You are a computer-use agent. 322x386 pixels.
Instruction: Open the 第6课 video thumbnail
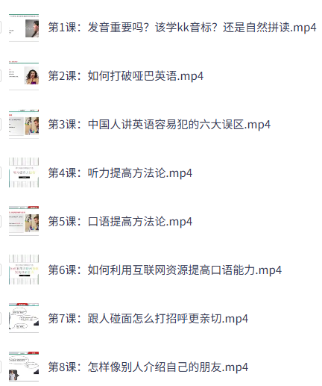click(x=24, y=270)
